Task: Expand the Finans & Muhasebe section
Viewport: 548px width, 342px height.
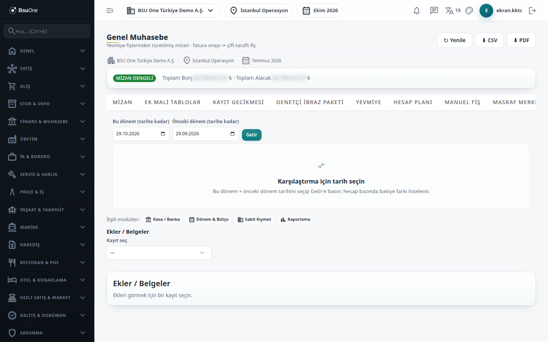Action: (x=47, y=122)
